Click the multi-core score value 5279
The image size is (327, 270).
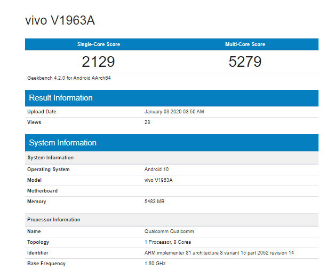click(245, 61)
